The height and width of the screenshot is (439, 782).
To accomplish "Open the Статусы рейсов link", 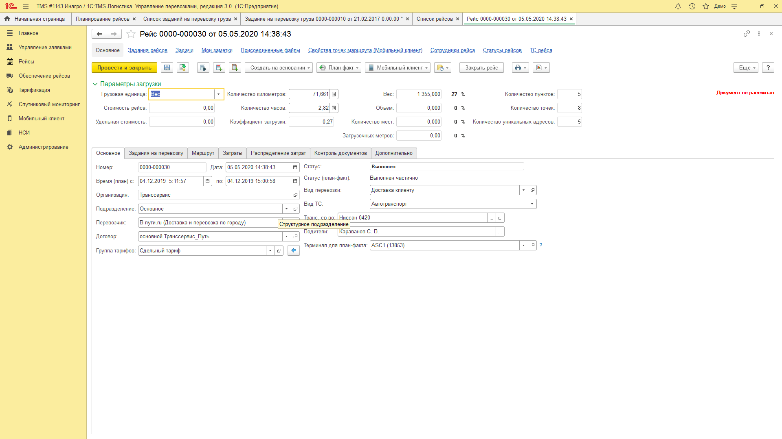I will pyautogui.click(x=502, y=50).
